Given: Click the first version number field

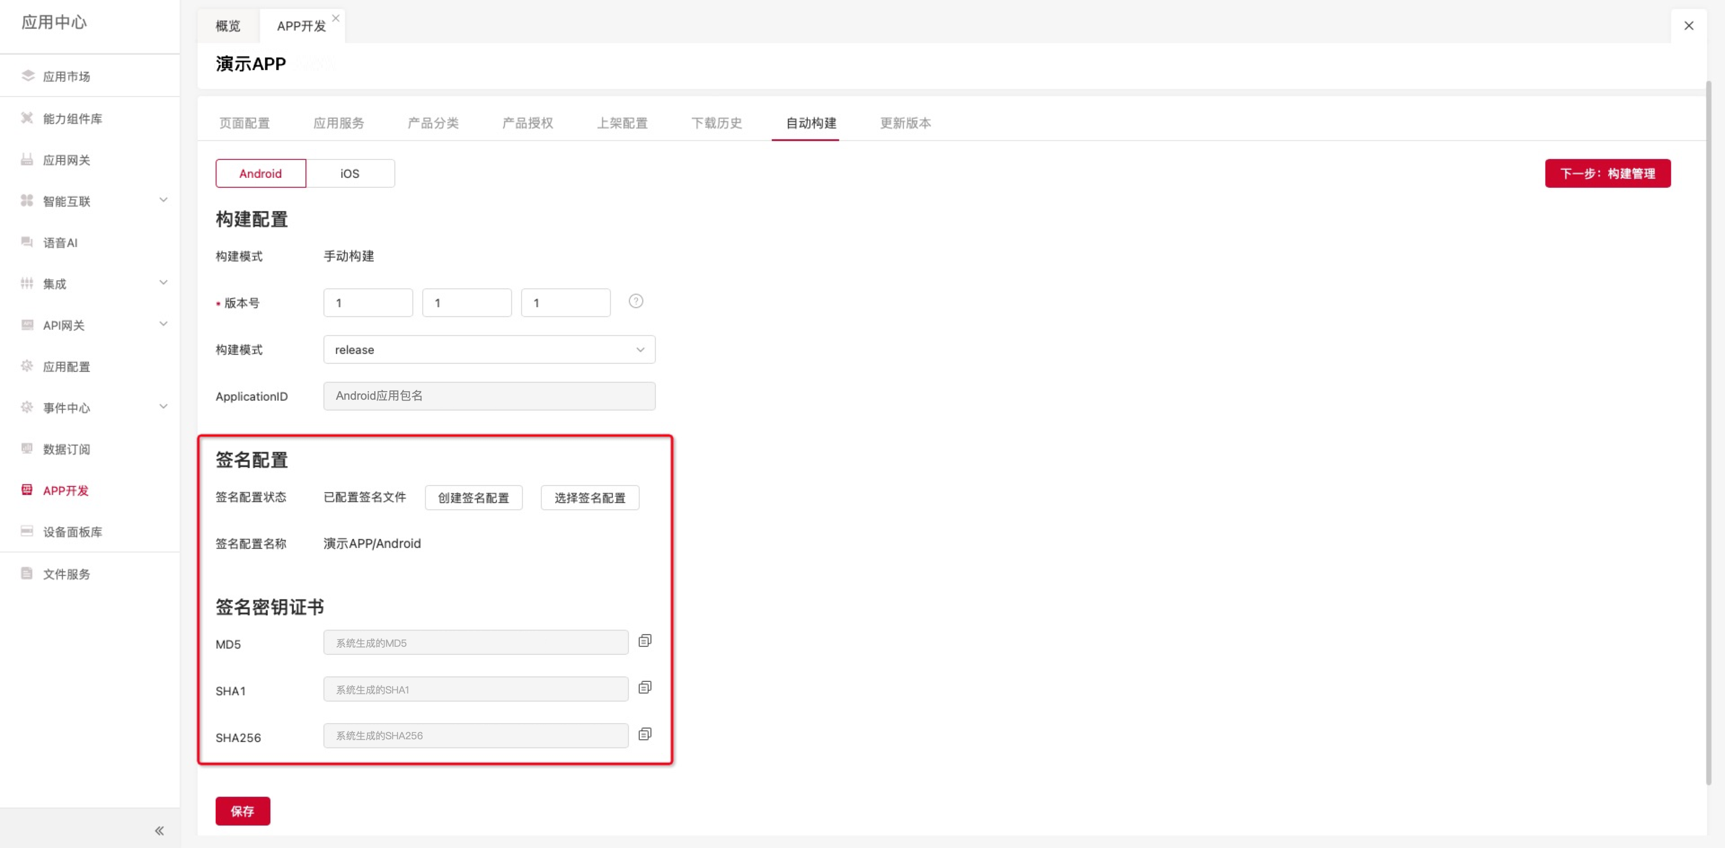Looking at the screenshot, I should pyautogui.click(x=367, y=303).
